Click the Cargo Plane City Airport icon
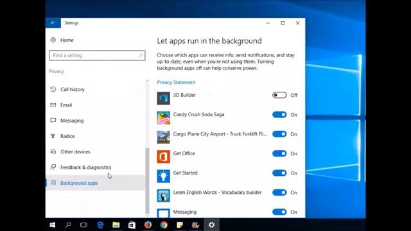This screenshot has width=411, height=231. point(164,137)
